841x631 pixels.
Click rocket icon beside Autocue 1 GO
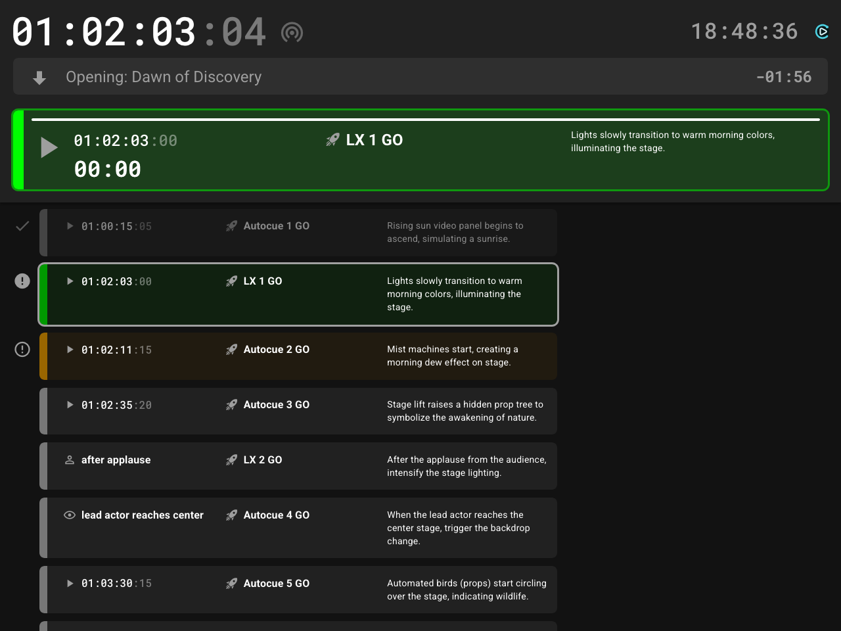pos(231,226)
